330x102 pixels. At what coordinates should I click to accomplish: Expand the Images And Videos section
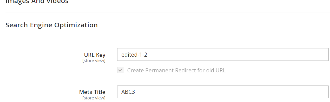click(x=37, y=2)
